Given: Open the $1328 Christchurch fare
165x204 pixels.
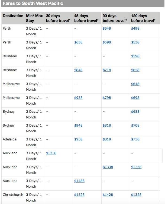Looking at the screenshot, I should tap(136, 195).
